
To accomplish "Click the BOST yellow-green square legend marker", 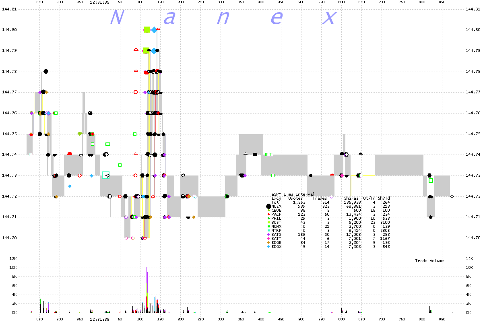I will 268,223.
